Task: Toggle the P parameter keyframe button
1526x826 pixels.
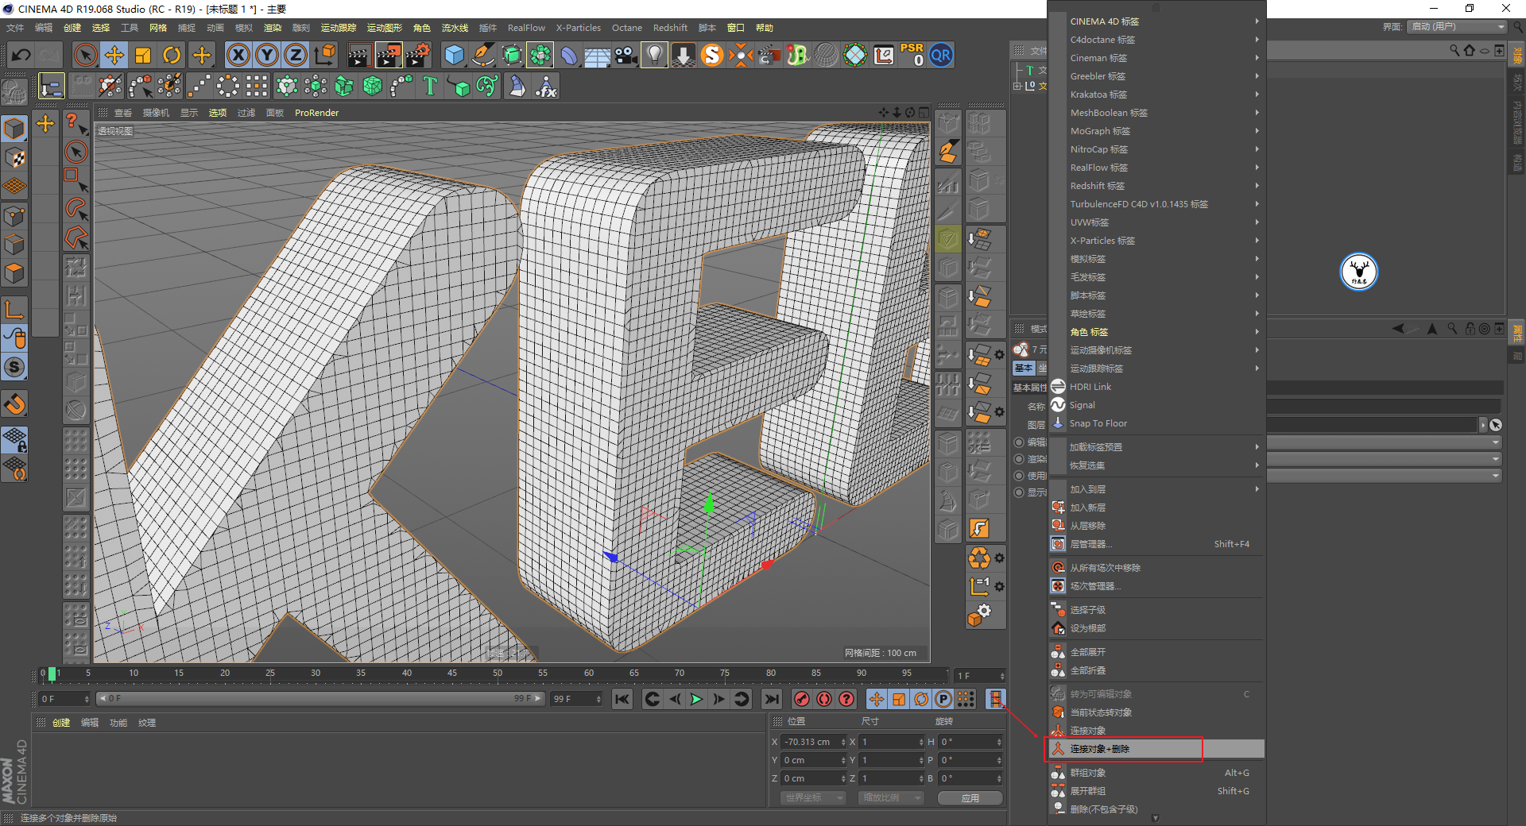Action: pos(943,699)
